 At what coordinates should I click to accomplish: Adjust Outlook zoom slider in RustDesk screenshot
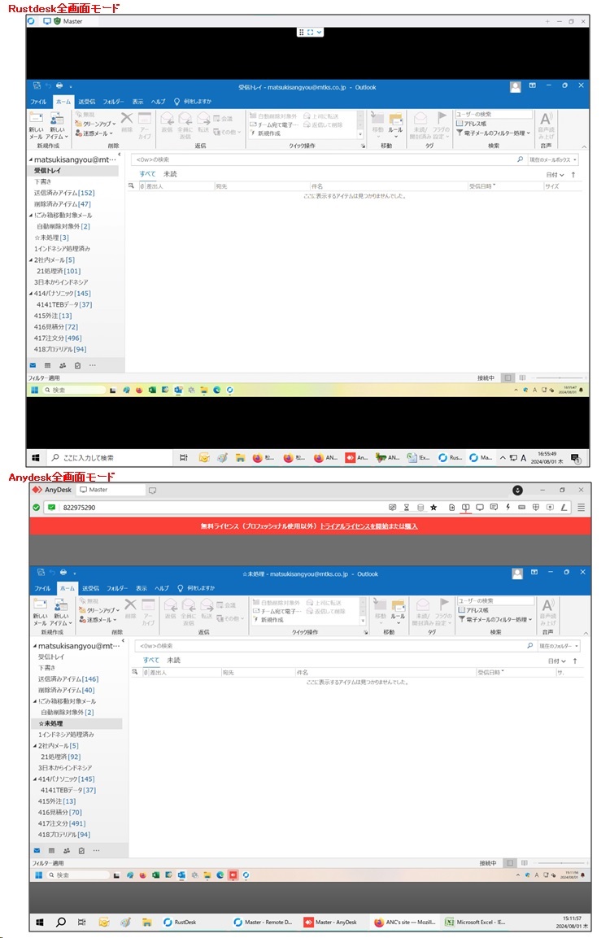pyautogui.click(x=560, y=378)
